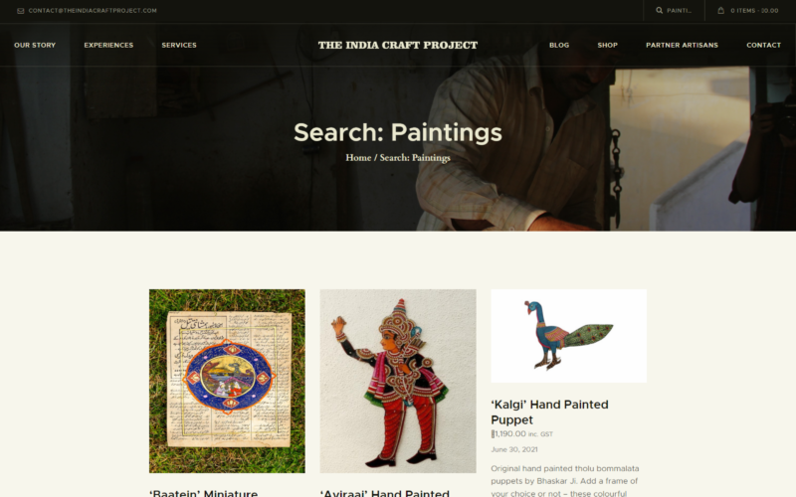
Task: Click 'Kalgi' Hand Painted Puppet title
Action: (x=549, y=412)
